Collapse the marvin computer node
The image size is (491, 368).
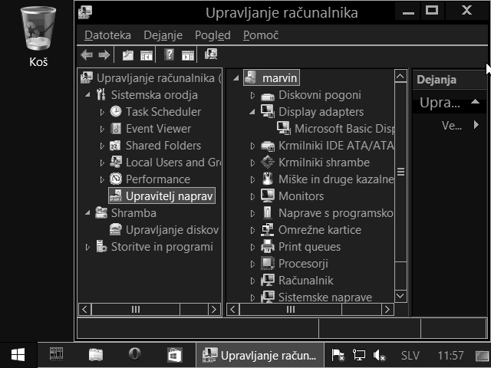click(236, 77)
